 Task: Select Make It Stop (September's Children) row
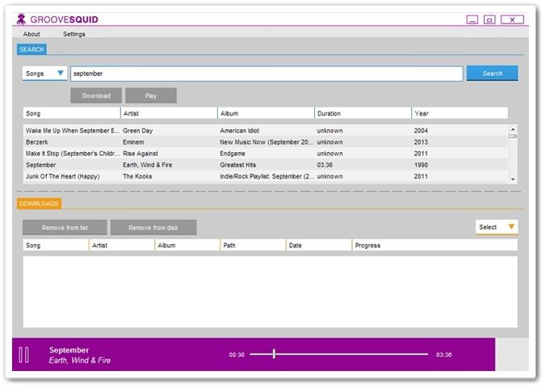click(266, 154)
